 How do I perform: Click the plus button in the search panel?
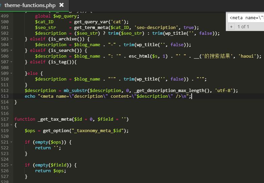[231, 27]
